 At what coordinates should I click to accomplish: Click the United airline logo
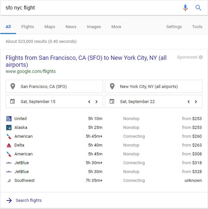9,119
